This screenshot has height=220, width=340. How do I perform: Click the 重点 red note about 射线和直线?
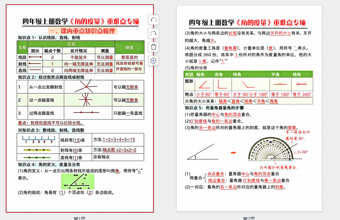pos(51,123)
